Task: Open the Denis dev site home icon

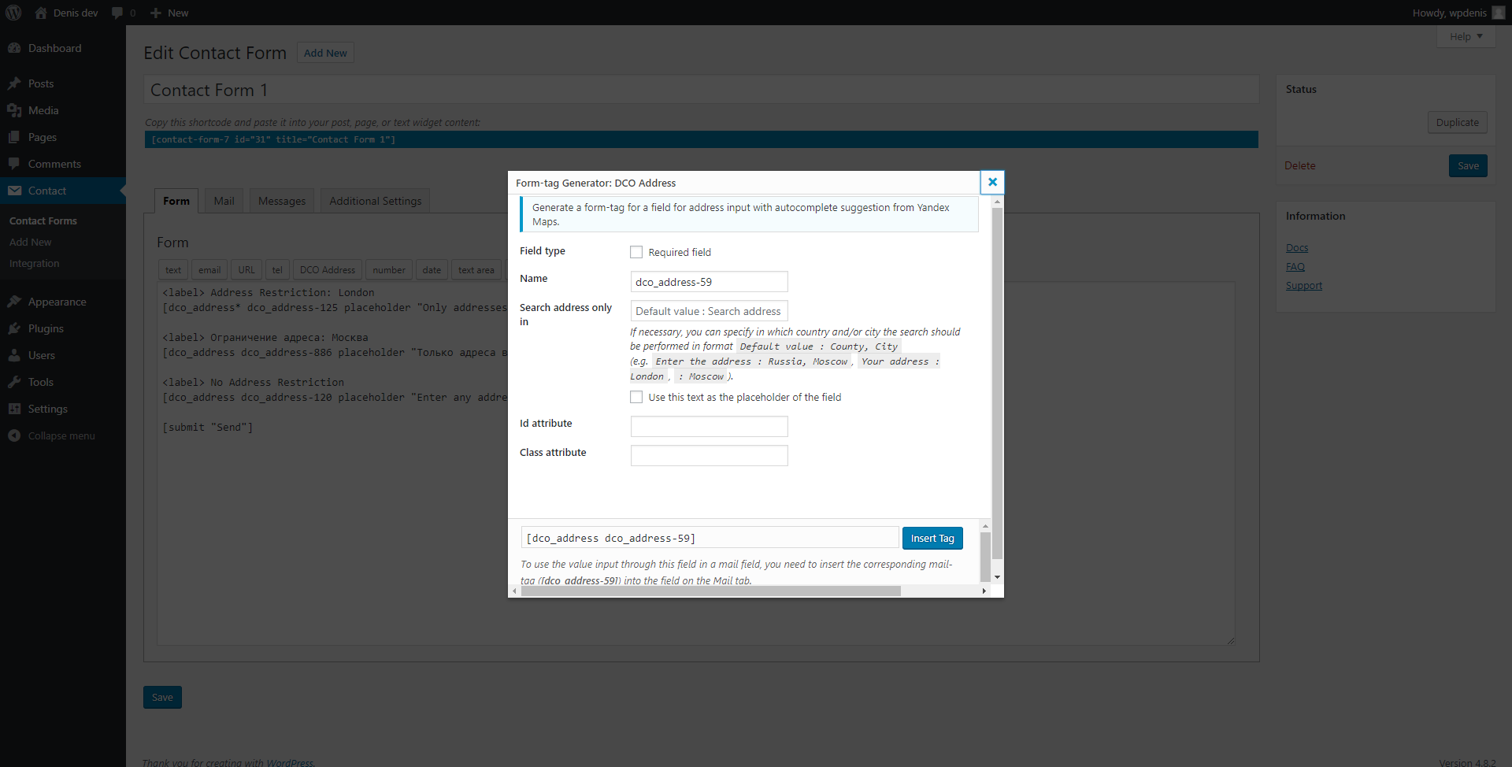Action: [41, 13]
